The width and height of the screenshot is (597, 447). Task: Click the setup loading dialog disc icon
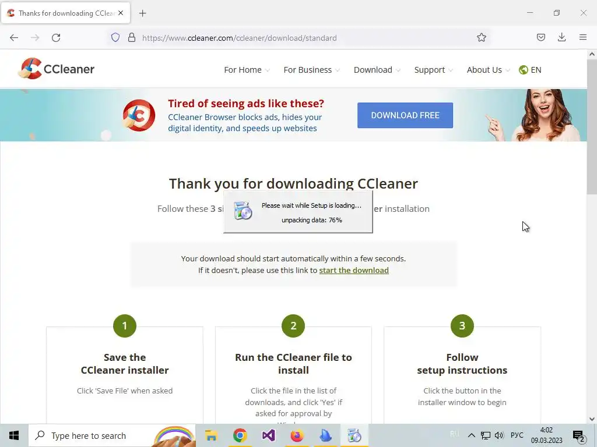[243, 211]
